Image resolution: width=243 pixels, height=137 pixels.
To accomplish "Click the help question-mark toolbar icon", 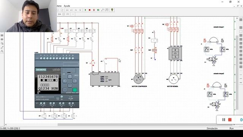I will (x=112, y=10).
